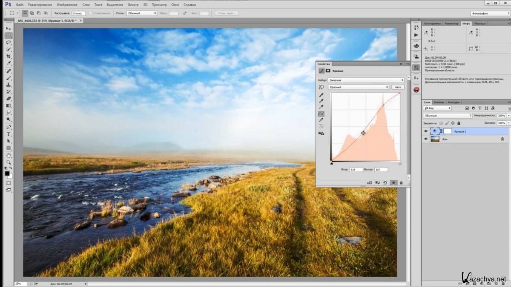Screen dimensions: 511x287
Task: Click the foreground color swatch
Action: pos(7,173)
